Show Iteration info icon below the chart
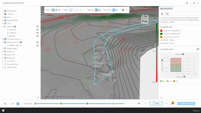Viewport: 201px width, 113px height. click(184, 77)
